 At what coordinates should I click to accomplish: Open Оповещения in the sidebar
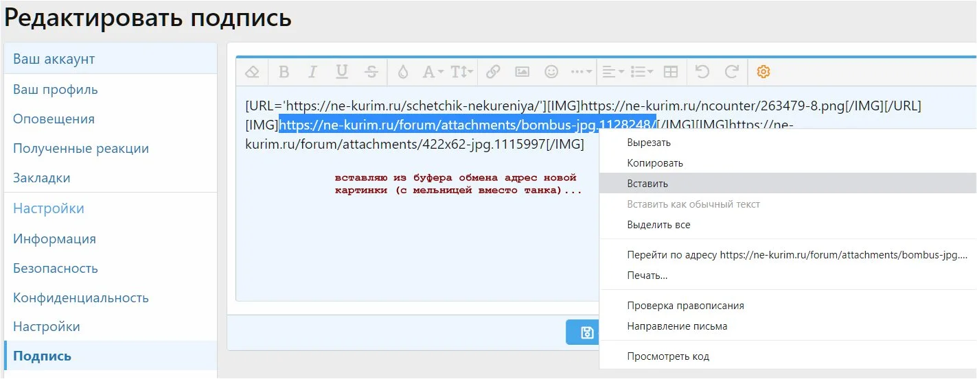(111, 119)
